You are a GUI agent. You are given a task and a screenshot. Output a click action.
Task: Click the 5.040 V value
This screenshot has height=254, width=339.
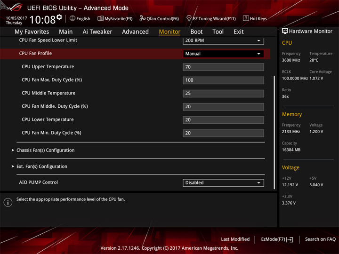(316, 185)
